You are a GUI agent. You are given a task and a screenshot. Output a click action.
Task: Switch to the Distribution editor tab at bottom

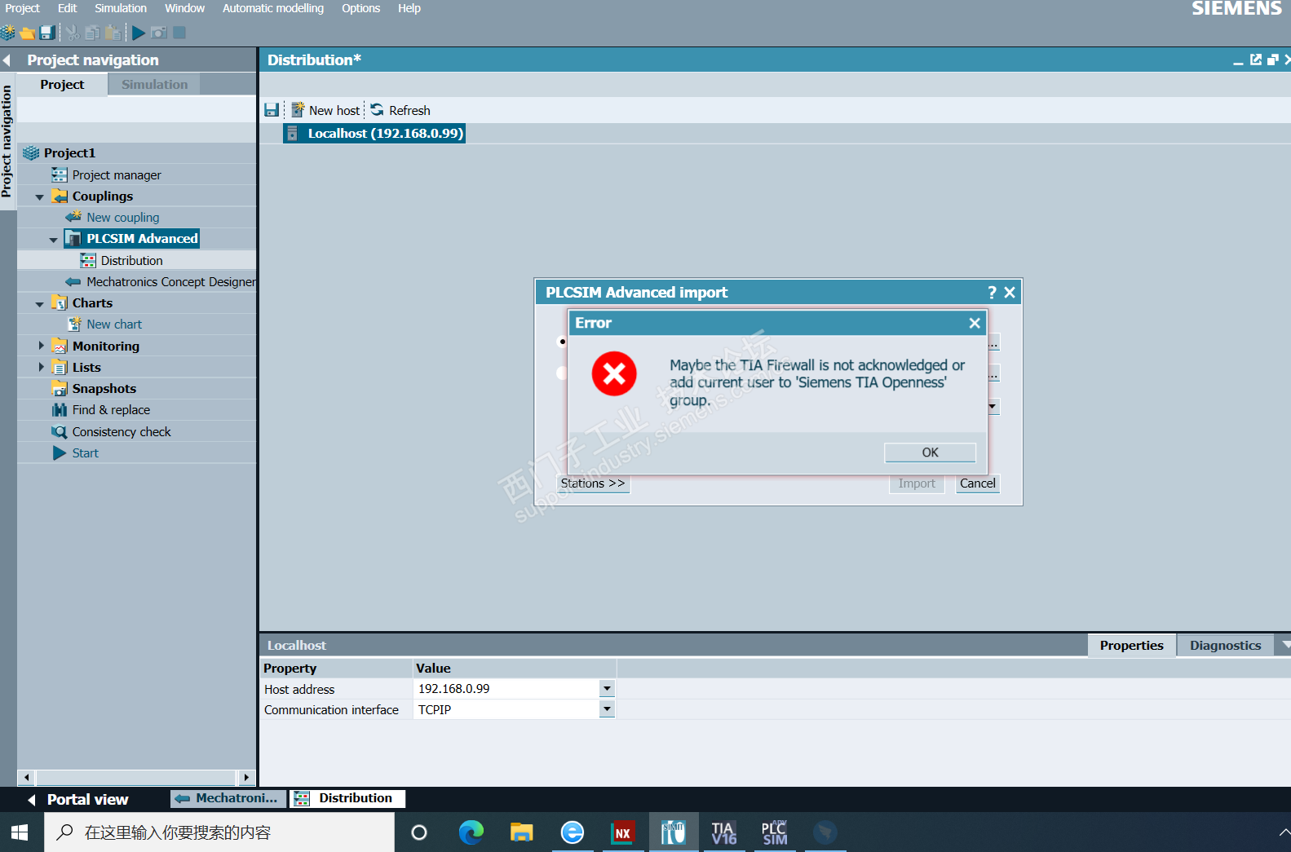click(347, 799)
